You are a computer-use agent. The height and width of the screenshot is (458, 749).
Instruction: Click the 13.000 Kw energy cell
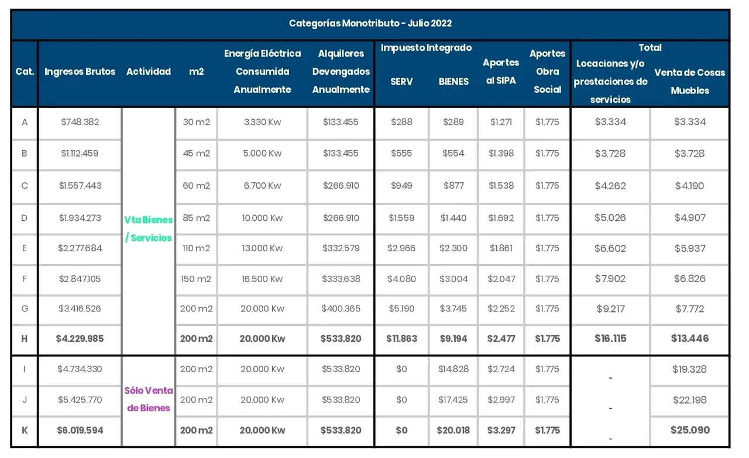pos(262,248)
